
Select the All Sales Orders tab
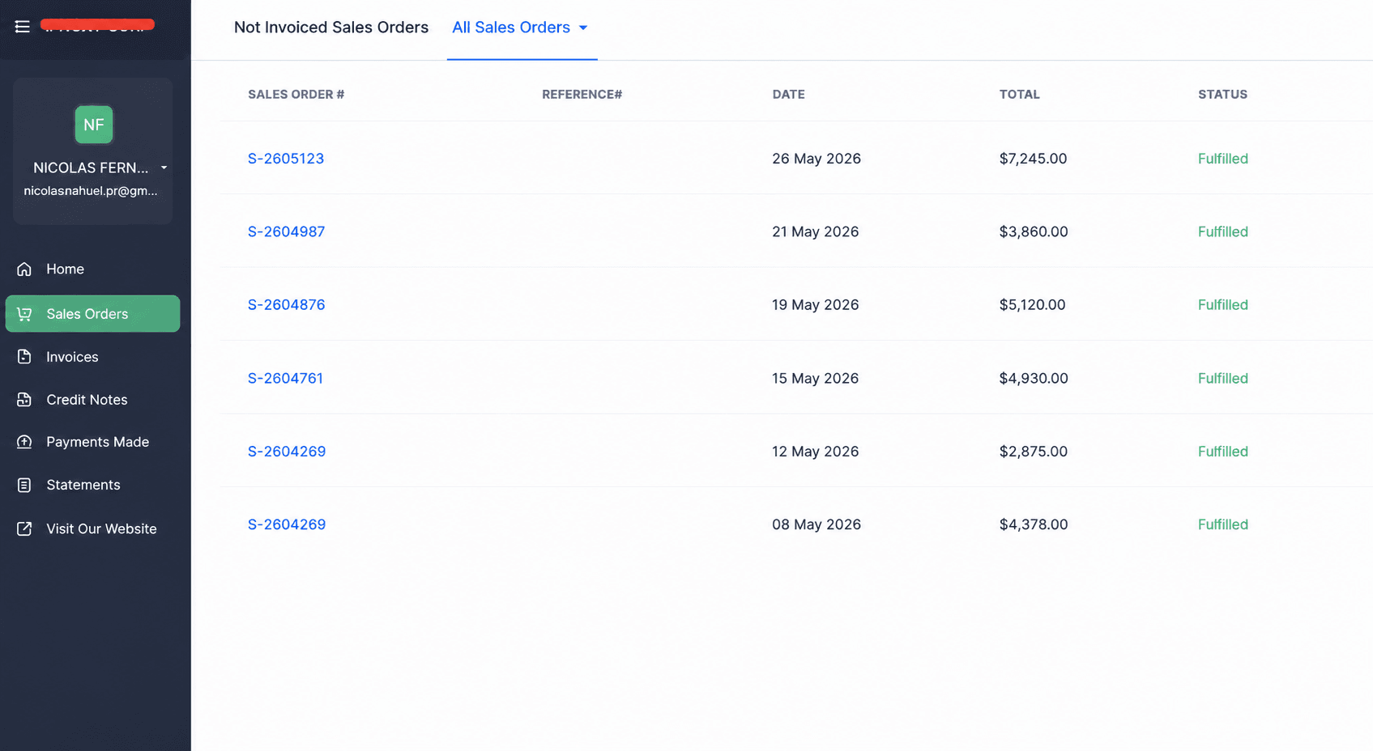coord(511,28)
